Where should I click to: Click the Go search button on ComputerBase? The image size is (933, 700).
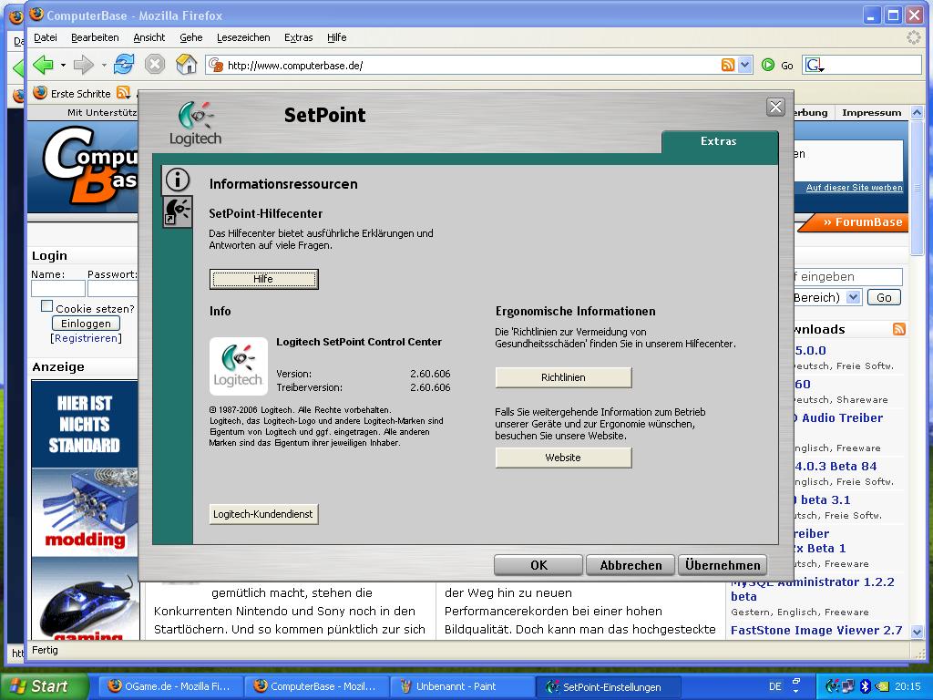click(884, 298)
